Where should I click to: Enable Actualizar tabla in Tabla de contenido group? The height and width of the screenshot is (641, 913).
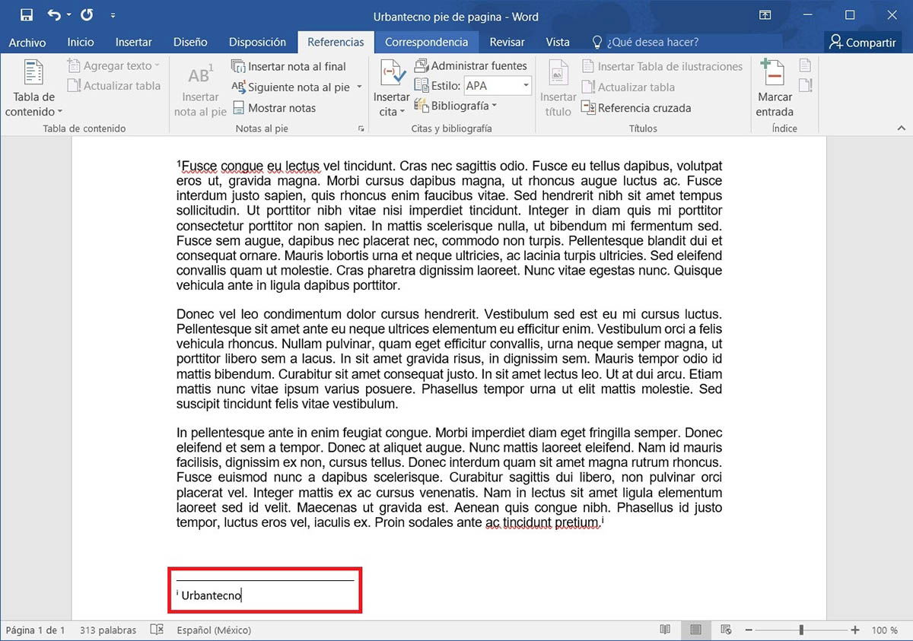click(x=114, y=86)
